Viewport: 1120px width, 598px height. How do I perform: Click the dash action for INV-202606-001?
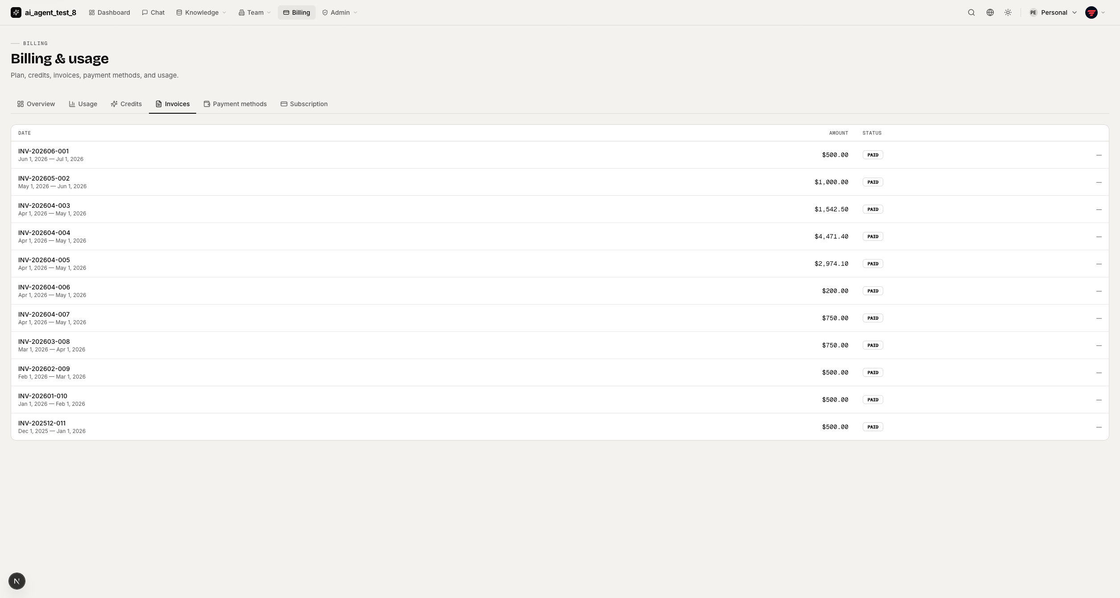tap(1099, 155)
